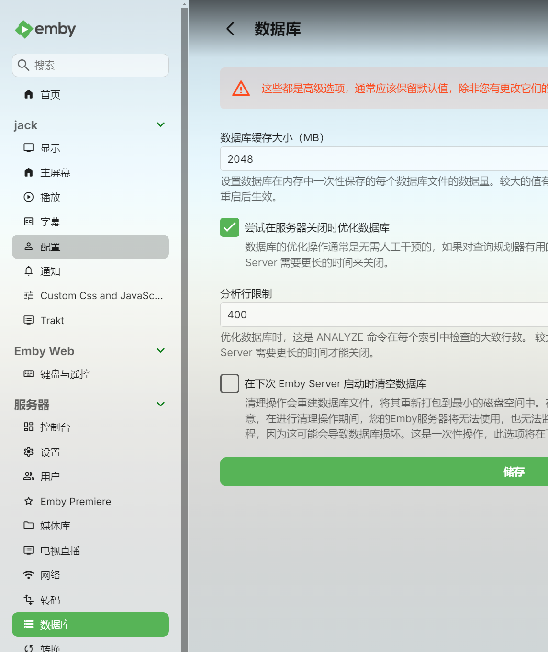Select 字幕 in the sidebar

coord(90,222)
